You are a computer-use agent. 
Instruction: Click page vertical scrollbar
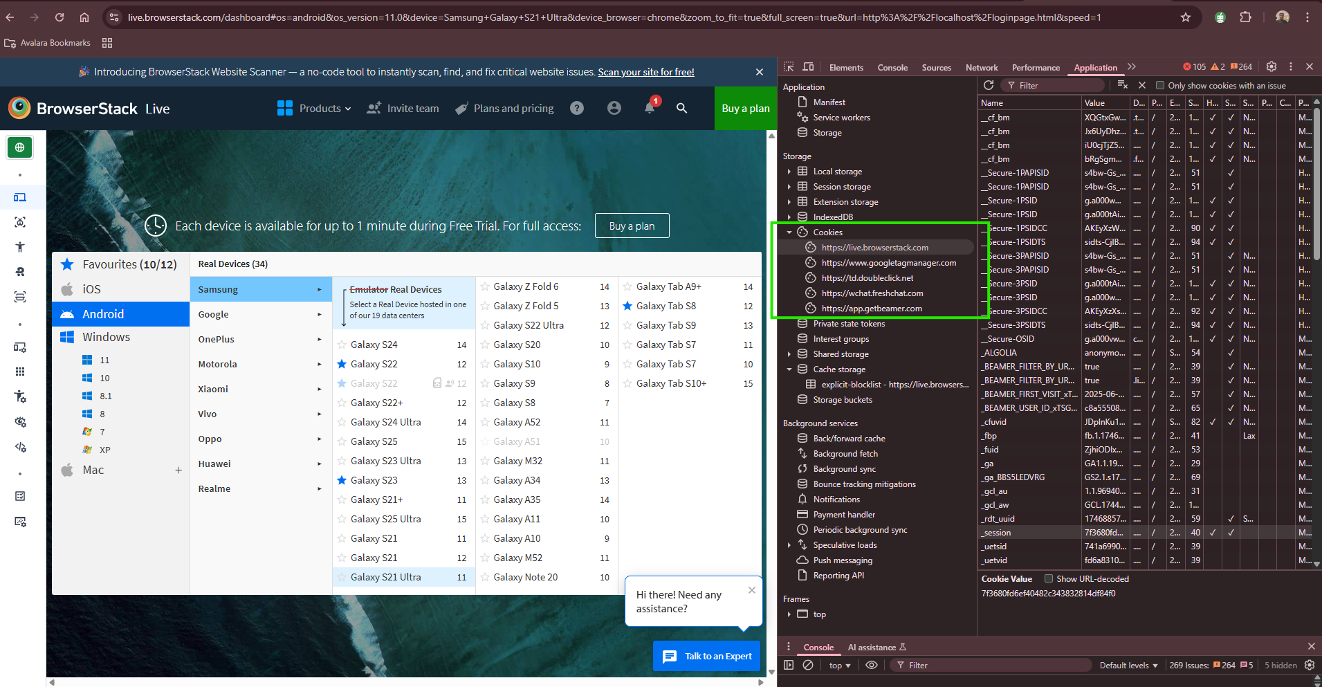(772, 403)
